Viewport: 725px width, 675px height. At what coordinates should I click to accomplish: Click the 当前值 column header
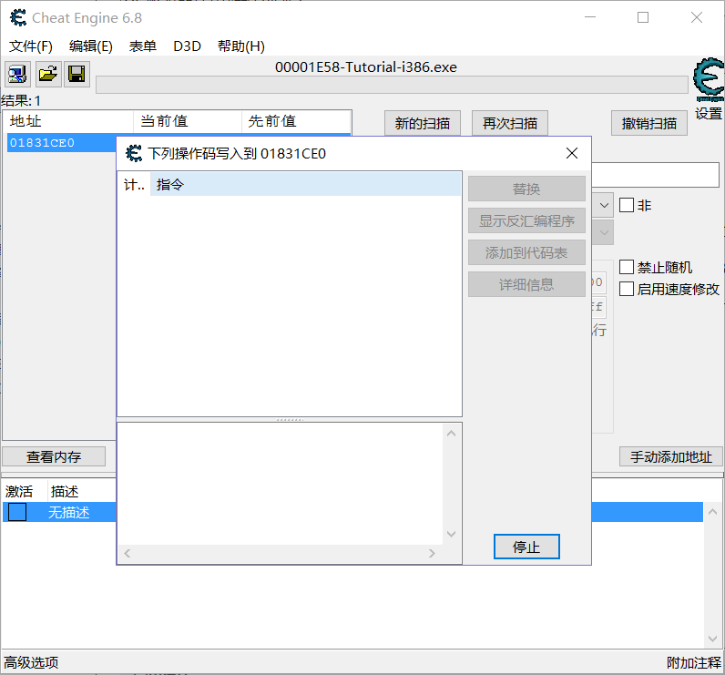(x=188, y=121)
